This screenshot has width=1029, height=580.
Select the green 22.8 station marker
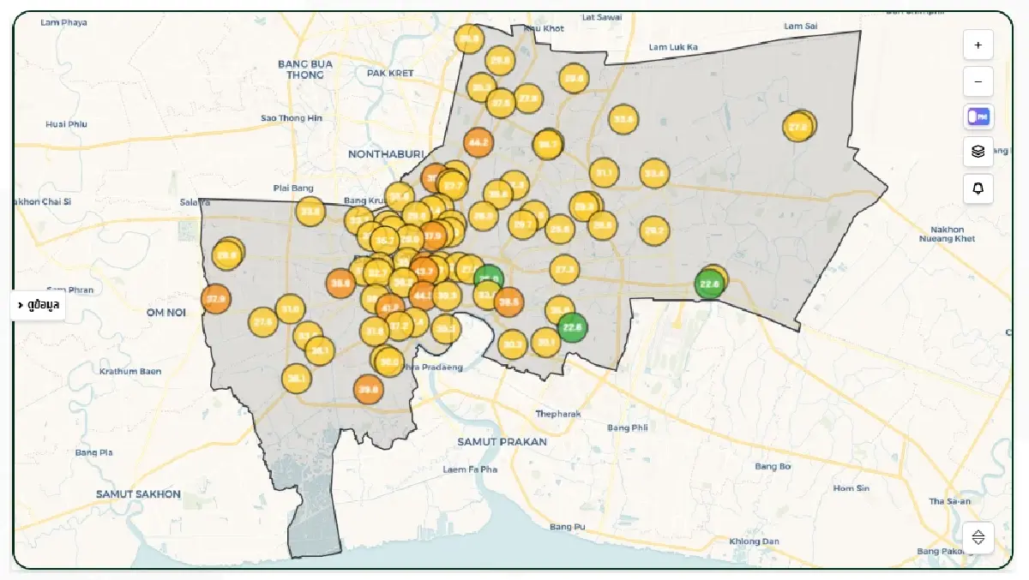(x=572, y=327)
